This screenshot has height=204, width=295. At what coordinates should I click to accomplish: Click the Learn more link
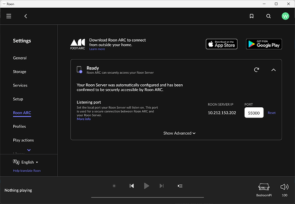97,49
